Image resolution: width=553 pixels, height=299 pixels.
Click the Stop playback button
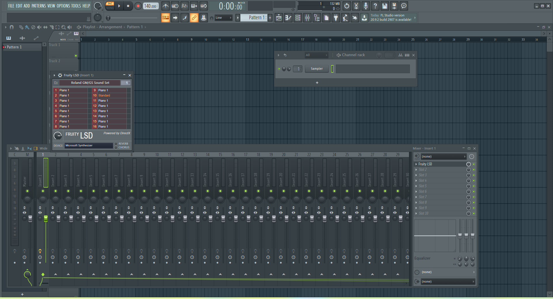pos(128,6)
